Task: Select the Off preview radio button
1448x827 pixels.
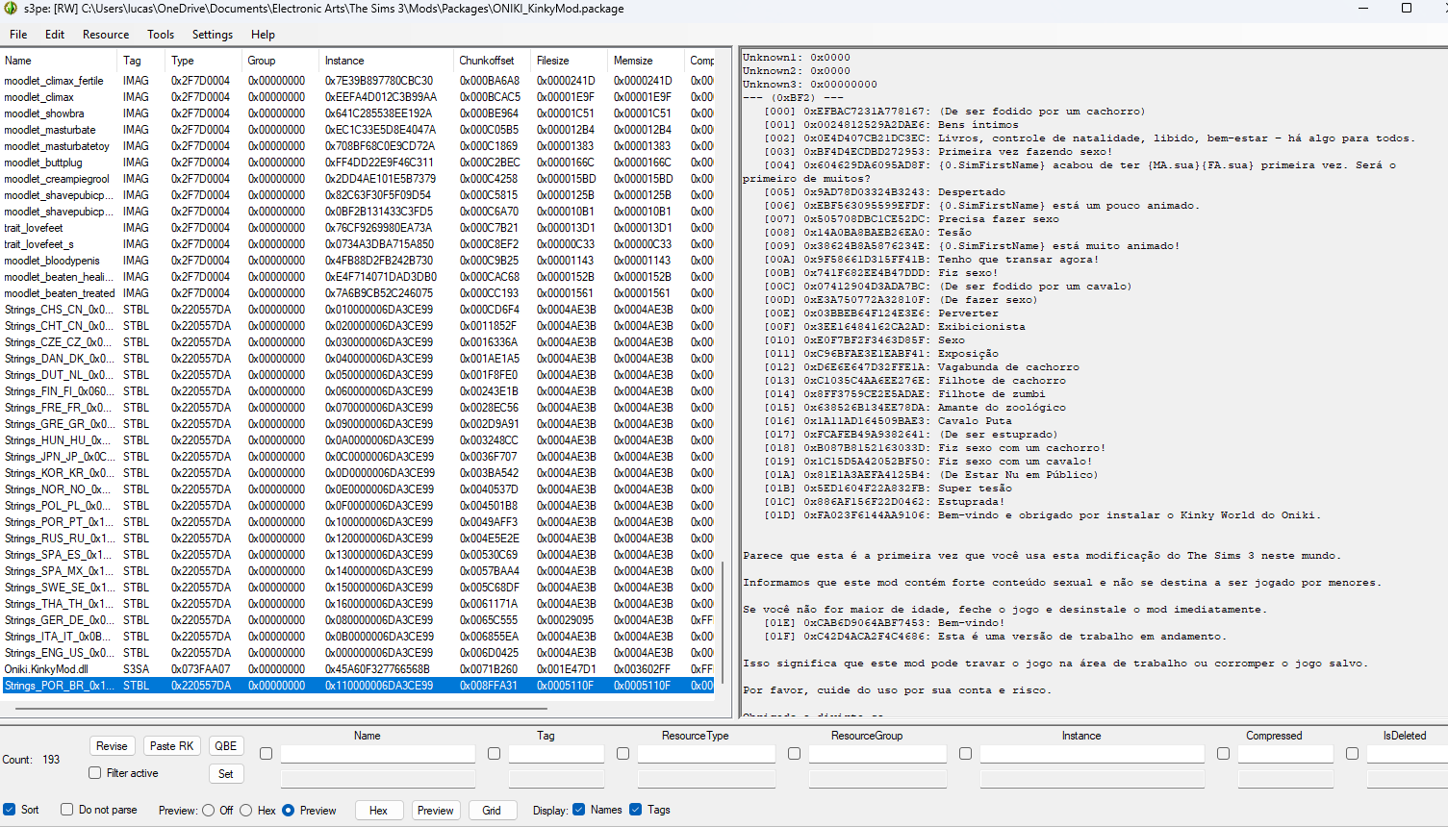Action: [x=208, y=811]
